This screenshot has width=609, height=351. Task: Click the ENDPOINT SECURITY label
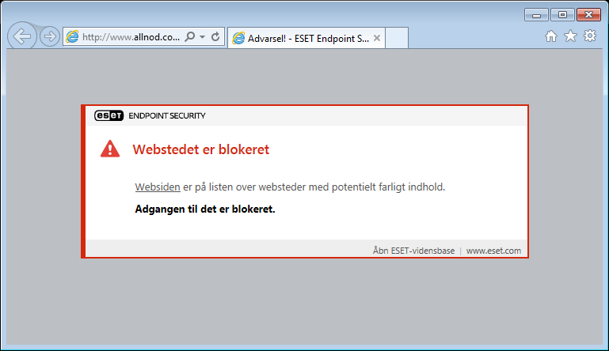point(167,115)
